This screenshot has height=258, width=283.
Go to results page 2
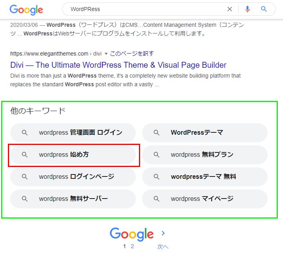[132, 246]
